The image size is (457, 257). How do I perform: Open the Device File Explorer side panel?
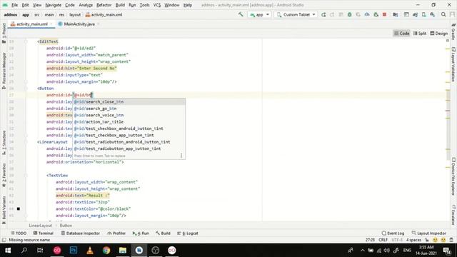tap(453, 176)
